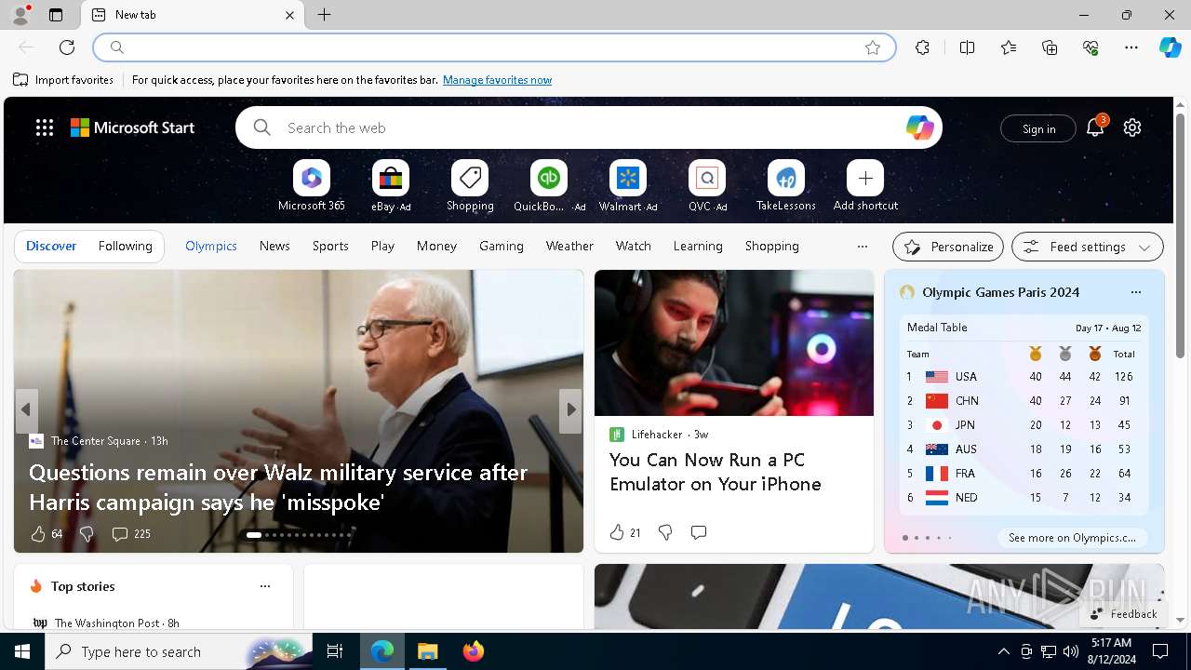Click Feedback button
1191x670 pixels.
pyautogui.click(x=1124, y=614)
